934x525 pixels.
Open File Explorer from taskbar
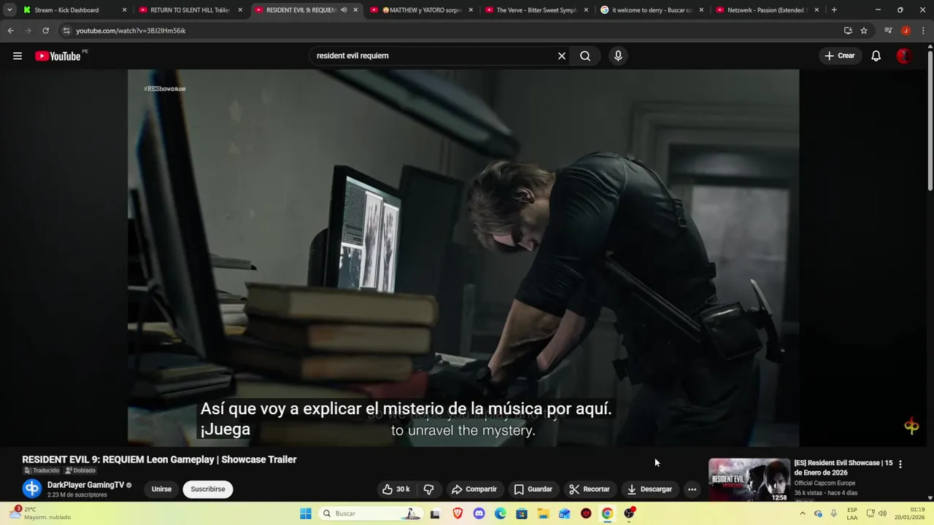point(543,513)
